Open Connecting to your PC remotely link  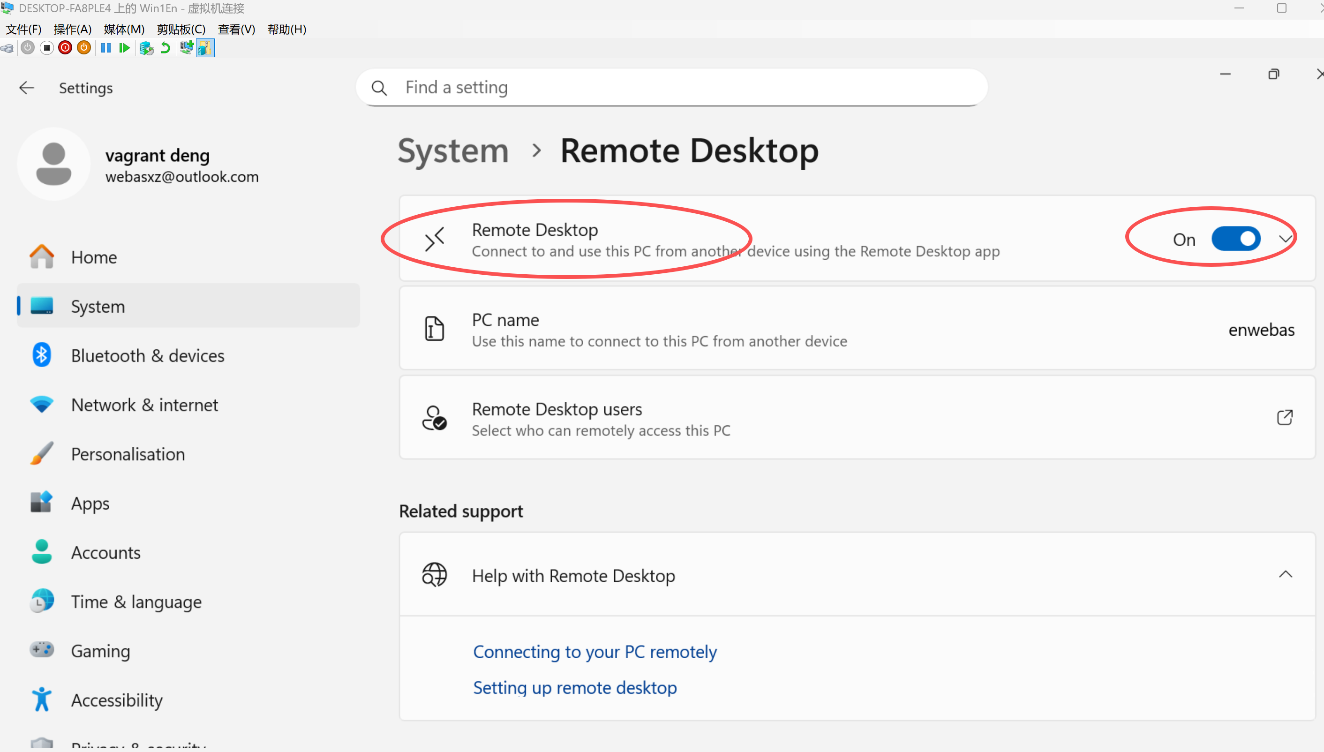click(x=594, y=652)
